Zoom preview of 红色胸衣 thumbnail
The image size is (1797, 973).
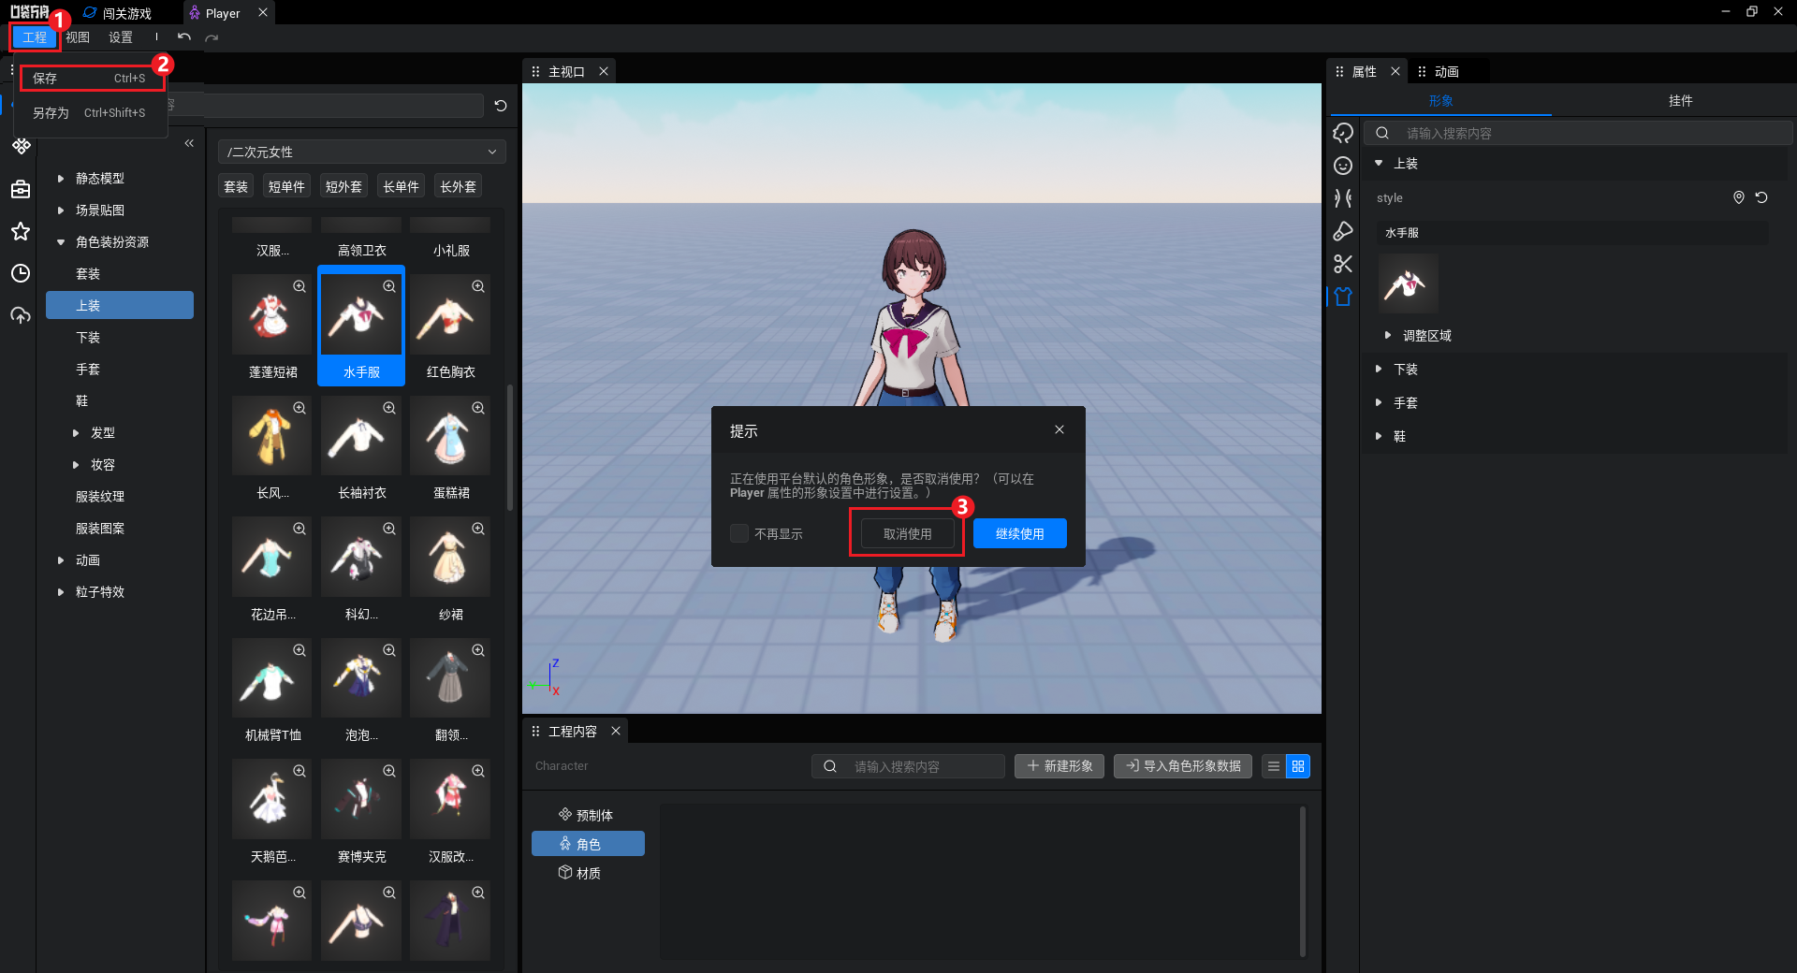(x=478, y=286)
